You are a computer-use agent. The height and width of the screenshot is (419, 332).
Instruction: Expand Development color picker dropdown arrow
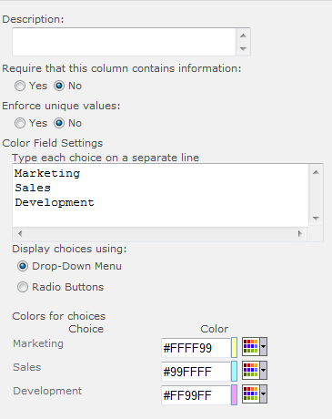click(x=264, y=393)
